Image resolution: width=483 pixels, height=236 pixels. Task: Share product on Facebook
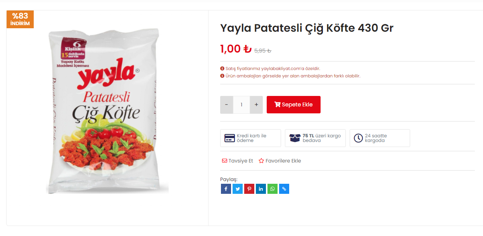tap(226, 189)
